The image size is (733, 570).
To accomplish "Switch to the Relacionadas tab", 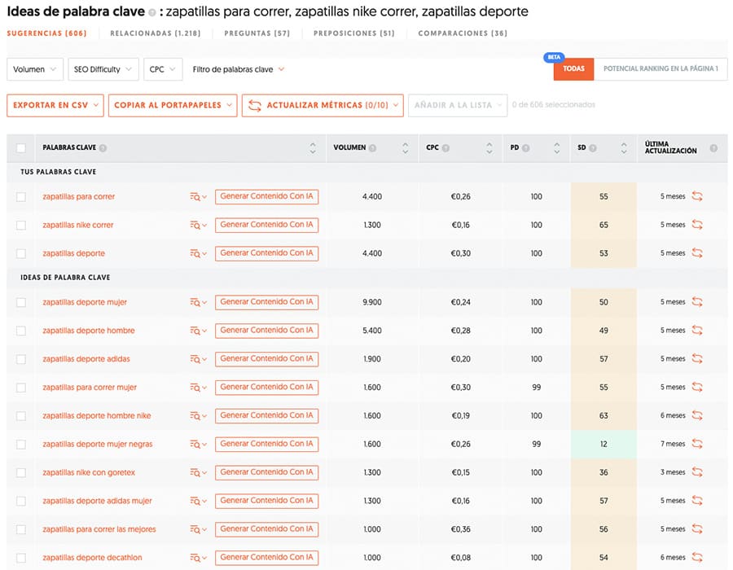I will [x=151, y=33].
